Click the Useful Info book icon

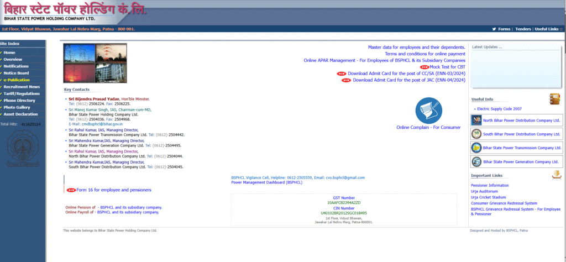coord(554,99)
